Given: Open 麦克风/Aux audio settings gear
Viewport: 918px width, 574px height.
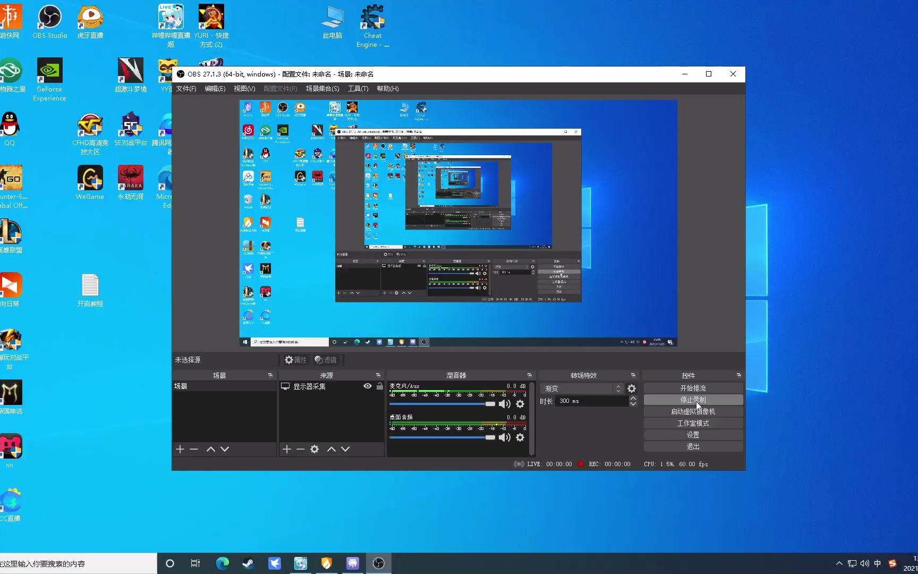Looking at the screenshot, I should [520, 404].
